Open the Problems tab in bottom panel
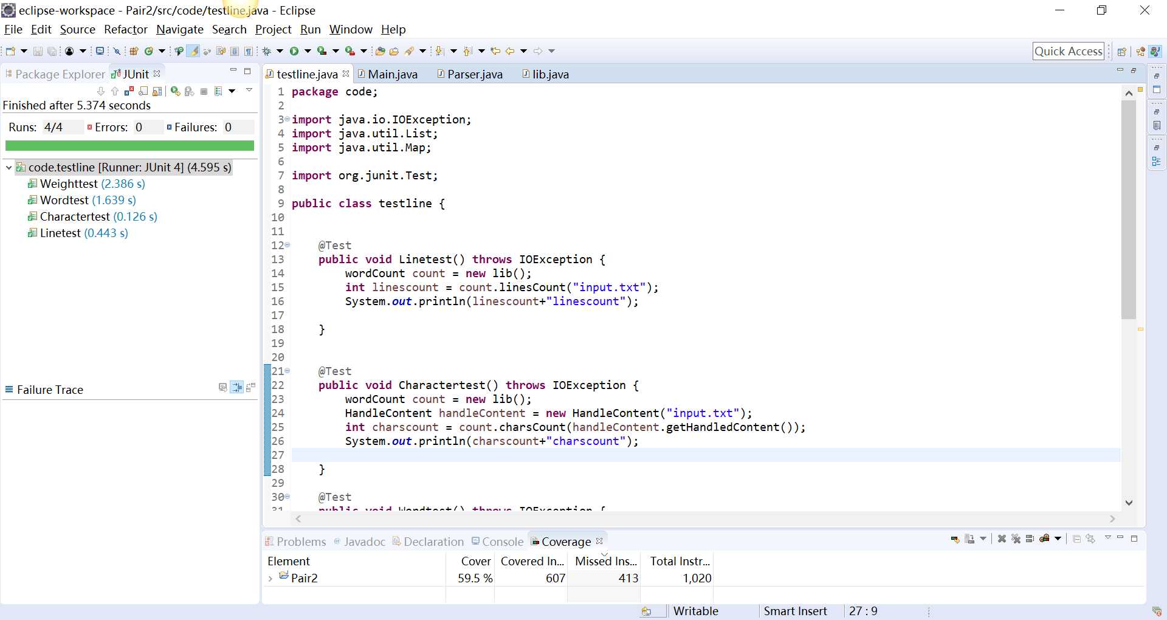Viewport: 1167px width, 620px height. [296, 542]
